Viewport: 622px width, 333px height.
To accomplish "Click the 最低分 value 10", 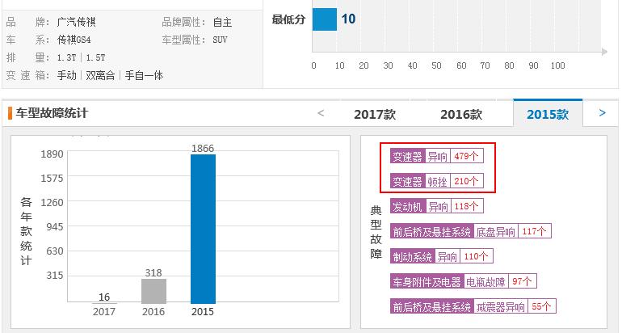I will pyautogui.click(x=348, y=19).
